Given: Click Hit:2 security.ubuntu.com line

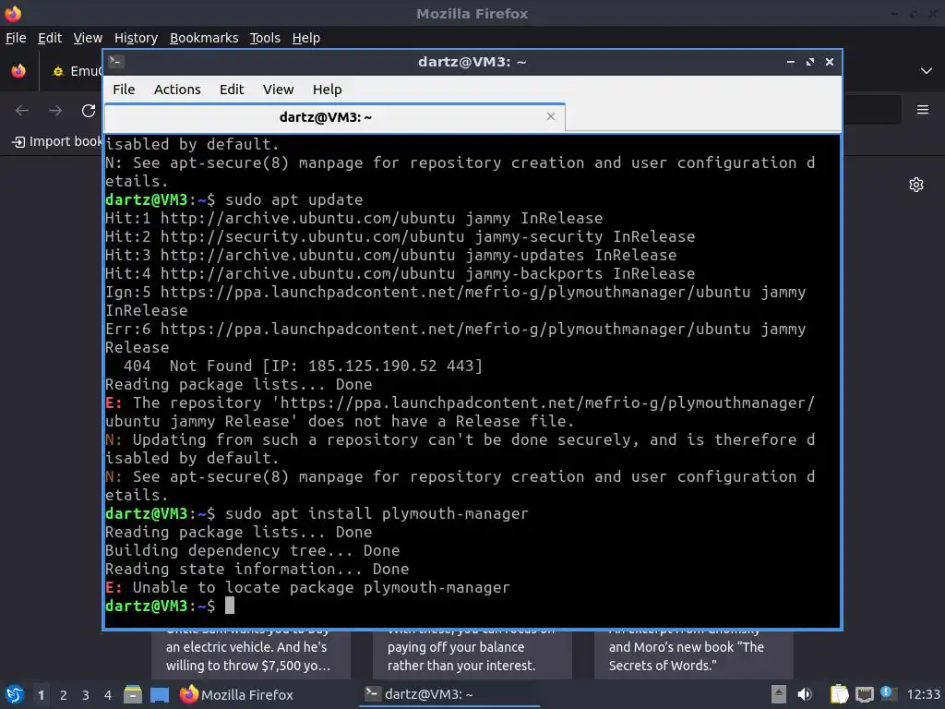Looking at the screenshot, I should click(x=401, y=237).
